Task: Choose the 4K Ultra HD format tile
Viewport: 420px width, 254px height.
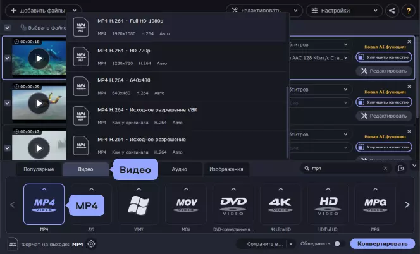Action: [x=280, y=204]
